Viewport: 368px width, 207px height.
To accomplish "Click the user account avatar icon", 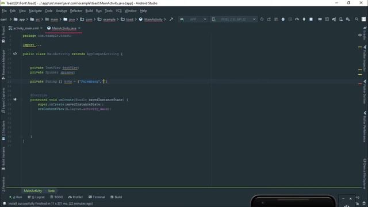I will point(364,19).
